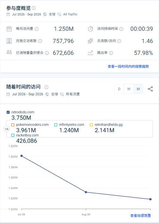Click bounce arrow icon beside 跳出率
Image resolution: width=159 pixels, height=223 pixels.
pyautogui.click(x=90, y=53)
